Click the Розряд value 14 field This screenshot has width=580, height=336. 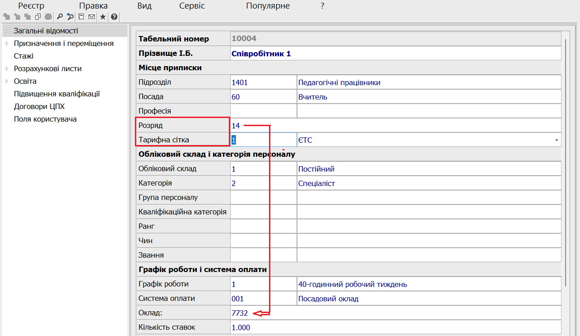coord(396,126)
